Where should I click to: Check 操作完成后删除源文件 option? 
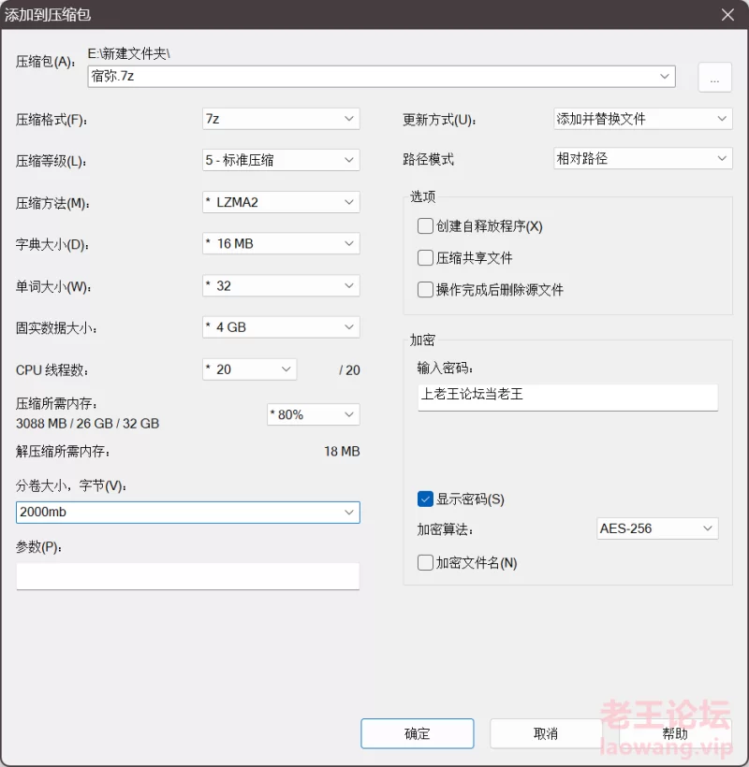click(x=425, y=290)
